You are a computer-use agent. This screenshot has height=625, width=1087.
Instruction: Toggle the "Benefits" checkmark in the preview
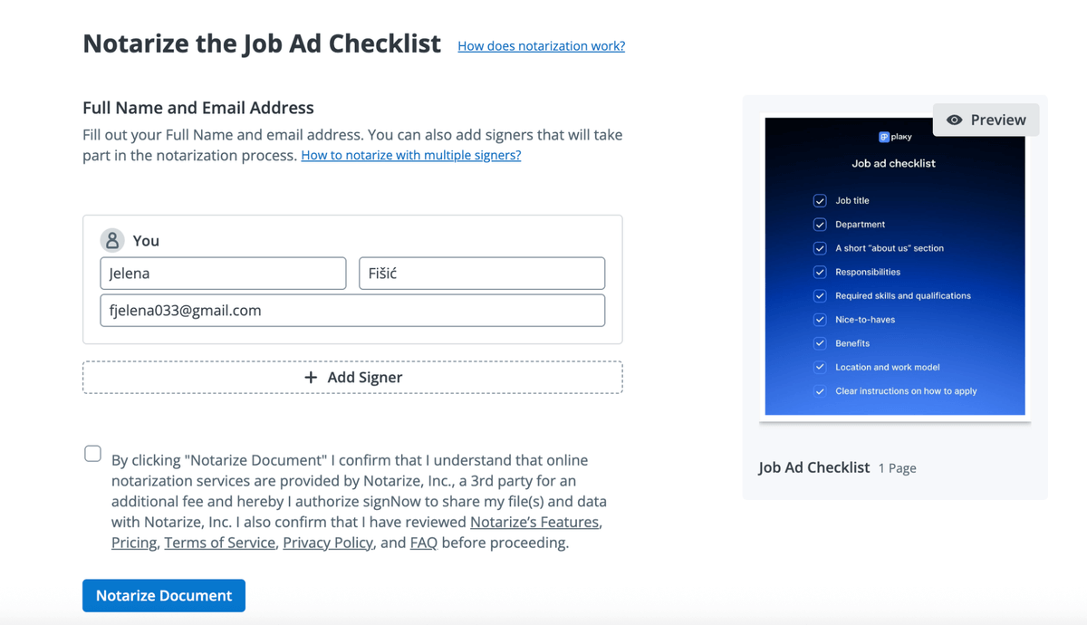819,342
